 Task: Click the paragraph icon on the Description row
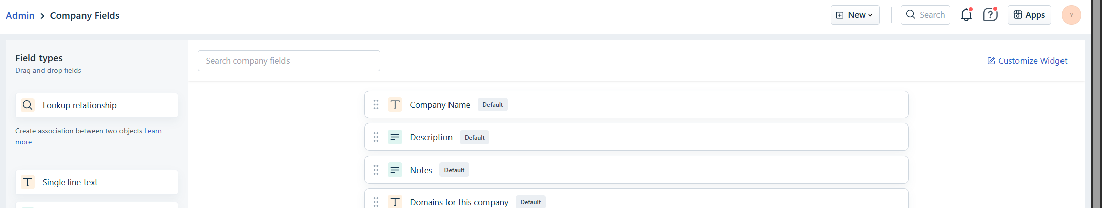[x=395, y=137]
